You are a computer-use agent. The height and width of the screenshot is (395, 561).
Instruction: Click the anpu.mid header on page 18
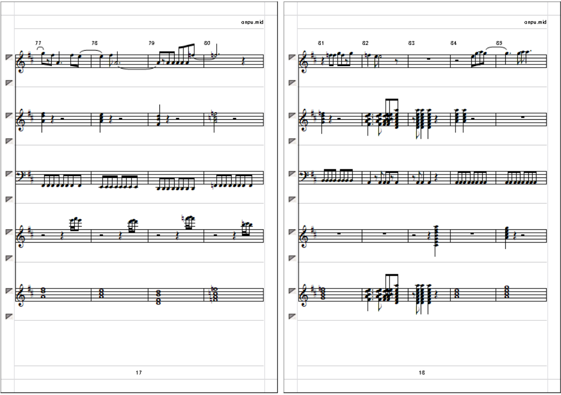tap(535, 22)
